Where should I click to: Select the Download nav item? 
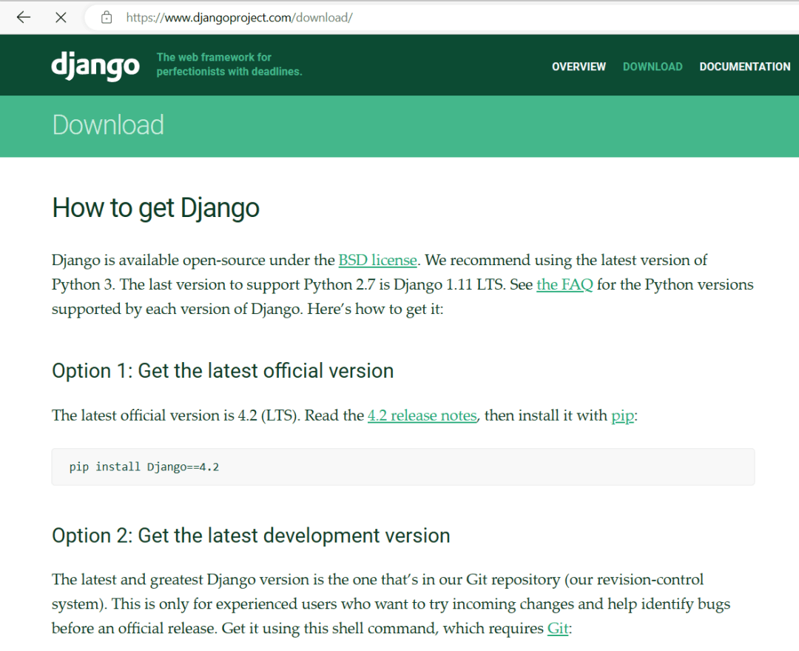[x=653, y=67]
